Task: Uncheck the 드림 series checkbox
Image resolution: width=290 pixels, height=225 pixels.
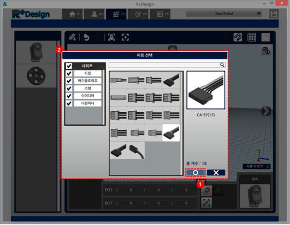Action: pos(69,73)
